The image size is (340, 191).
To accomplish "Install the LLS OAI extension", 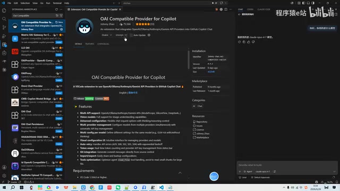I will pyautogui.click(x=59, y=55).
